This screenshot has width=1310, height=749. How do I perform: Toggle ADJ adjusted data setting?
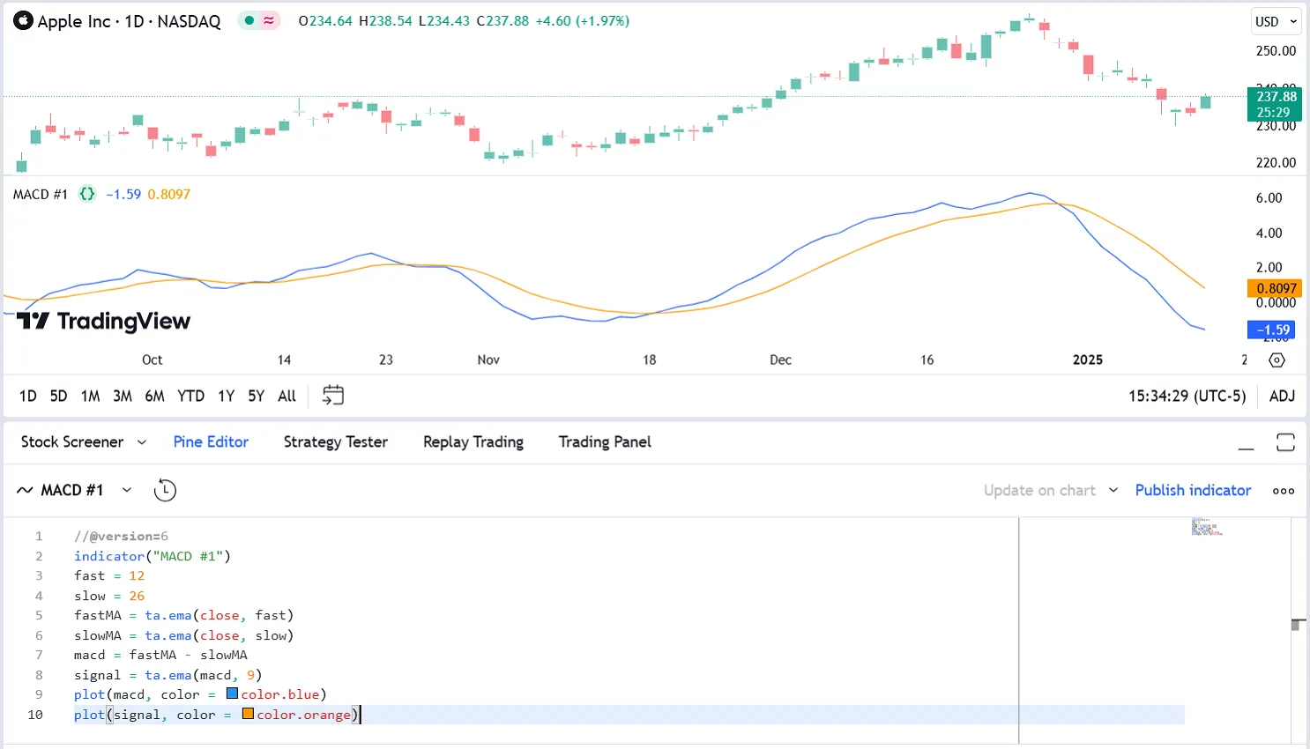coord(1282,396)
